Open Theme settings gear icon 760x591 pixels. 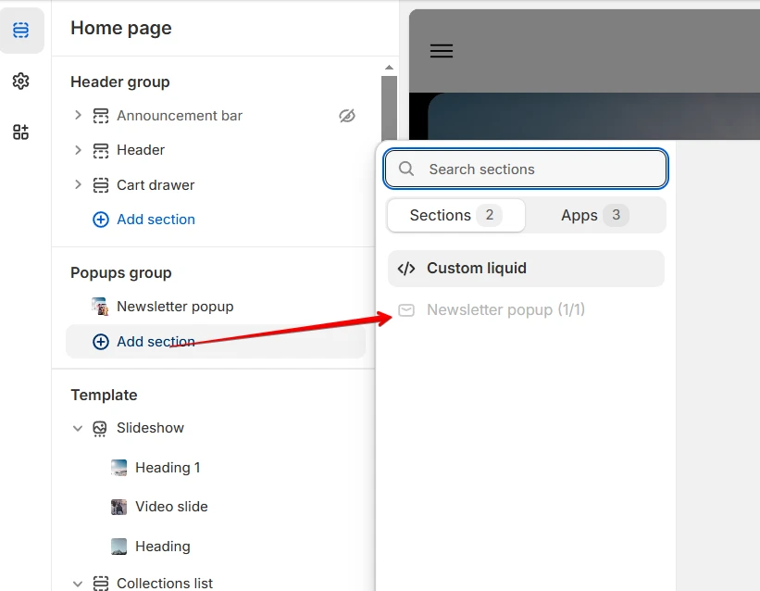21,81
